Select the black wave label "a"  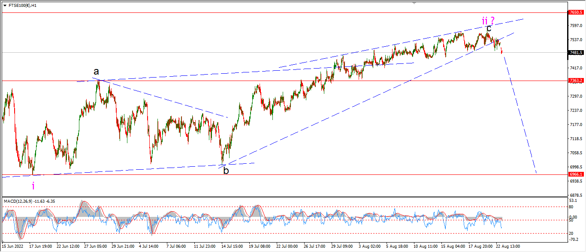click(x=97, y=72)
